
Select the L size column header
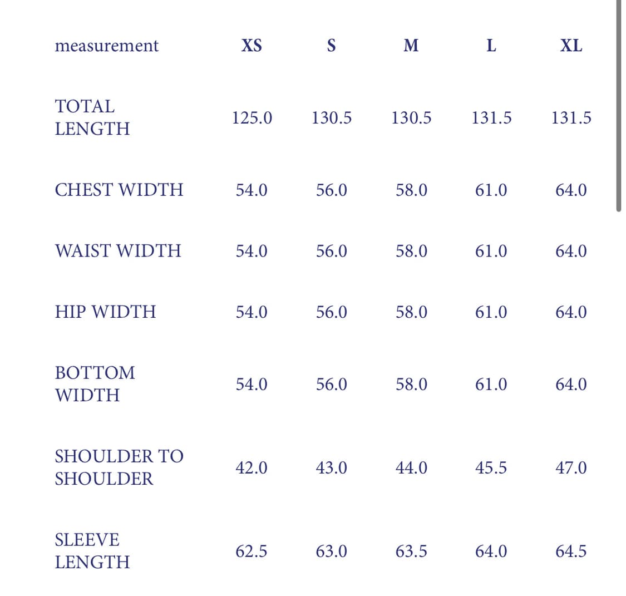click(x=491, y=46)
